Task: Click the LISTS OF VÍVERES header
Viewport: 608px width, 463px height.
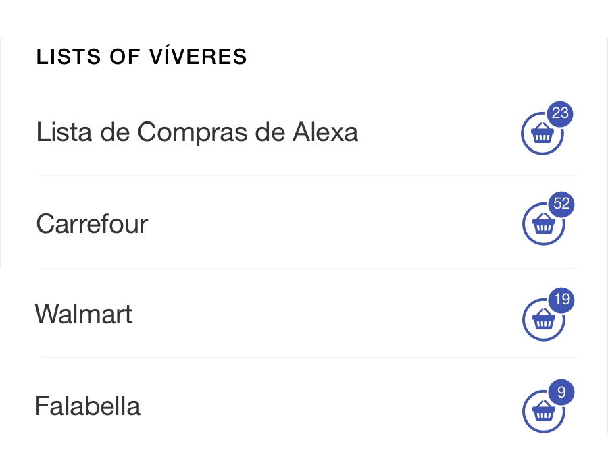Action: [x=142, y=57]
